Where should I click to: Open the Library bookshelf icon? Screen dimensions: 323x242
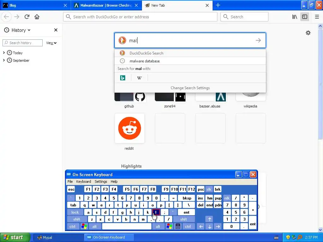pyautogui.click(x=295, y=17)
